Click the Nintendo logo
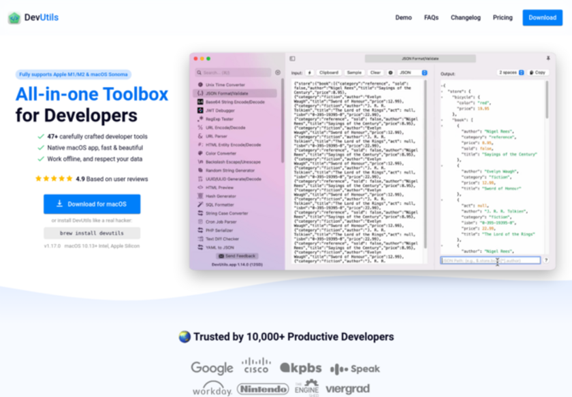Screen dimensions: 572x397 [x=263, y=389]
